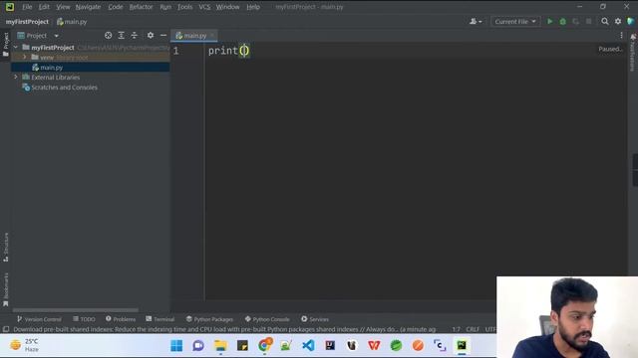Open Windows Start button on taskbar
The image size is (638, 358).
coord(176,345)
